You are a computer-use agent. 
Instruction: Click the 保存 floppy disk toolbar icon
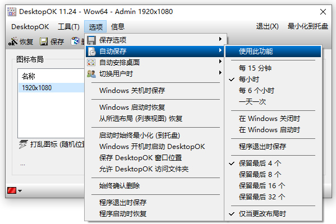click(44, 41)
